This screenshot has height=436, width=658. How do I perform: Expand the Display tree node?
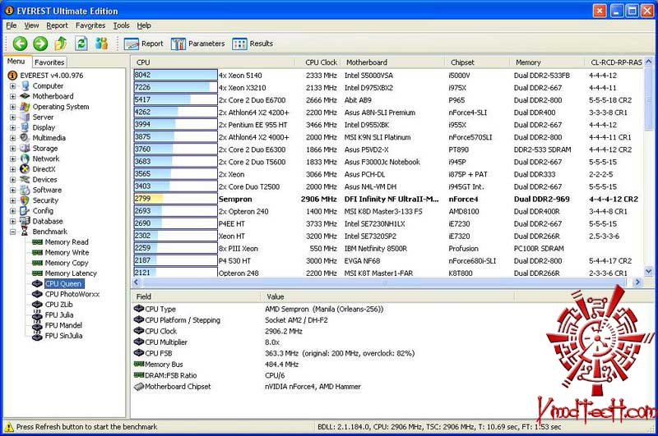12,127
